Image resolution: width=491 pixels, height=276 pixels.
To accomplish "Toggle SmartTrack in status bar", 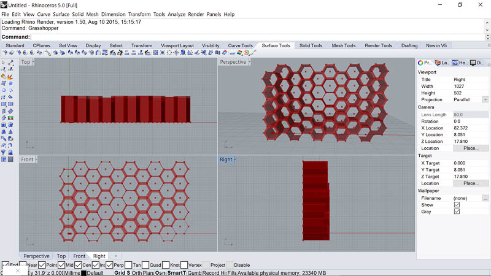I will [177, 273].
